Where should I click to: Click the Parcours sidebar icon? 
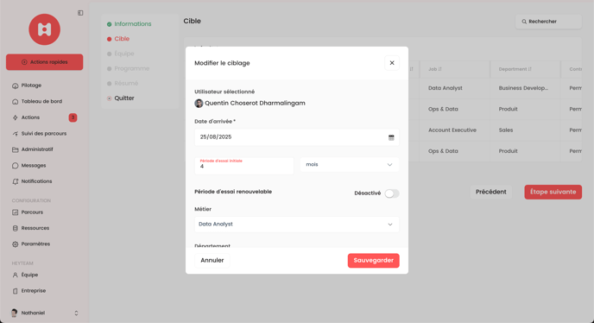16,212
